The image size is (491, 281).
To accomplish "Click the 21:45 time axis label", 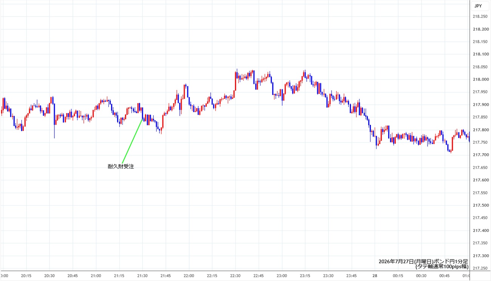I will click(x=165, y=276).
